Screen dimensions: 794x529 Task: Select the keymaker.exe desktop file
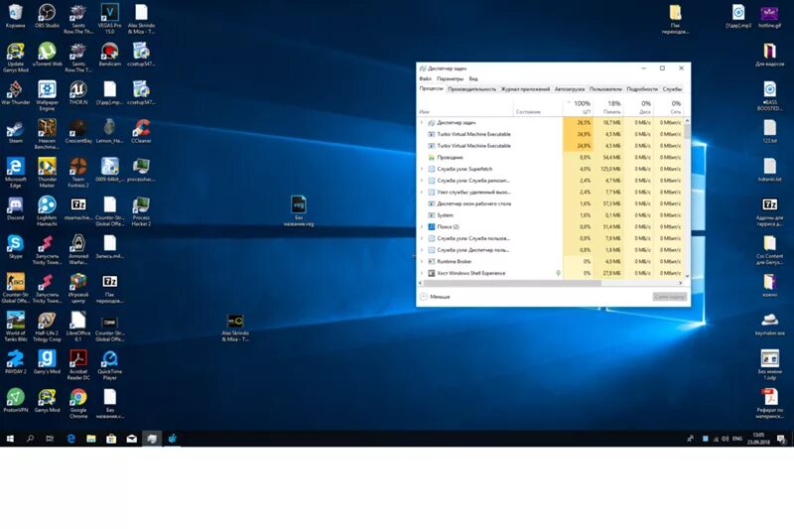click(x=770, y=324)
